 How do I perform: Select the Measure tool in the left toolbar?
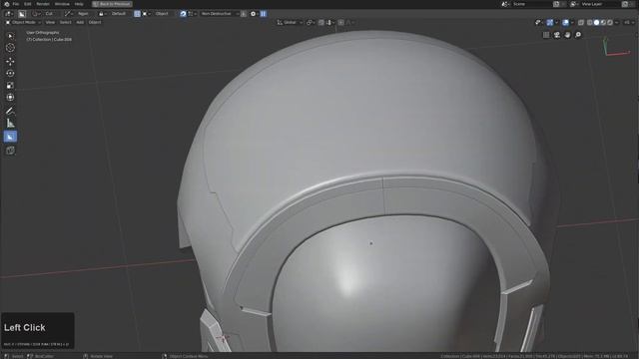tap(10, 123)
